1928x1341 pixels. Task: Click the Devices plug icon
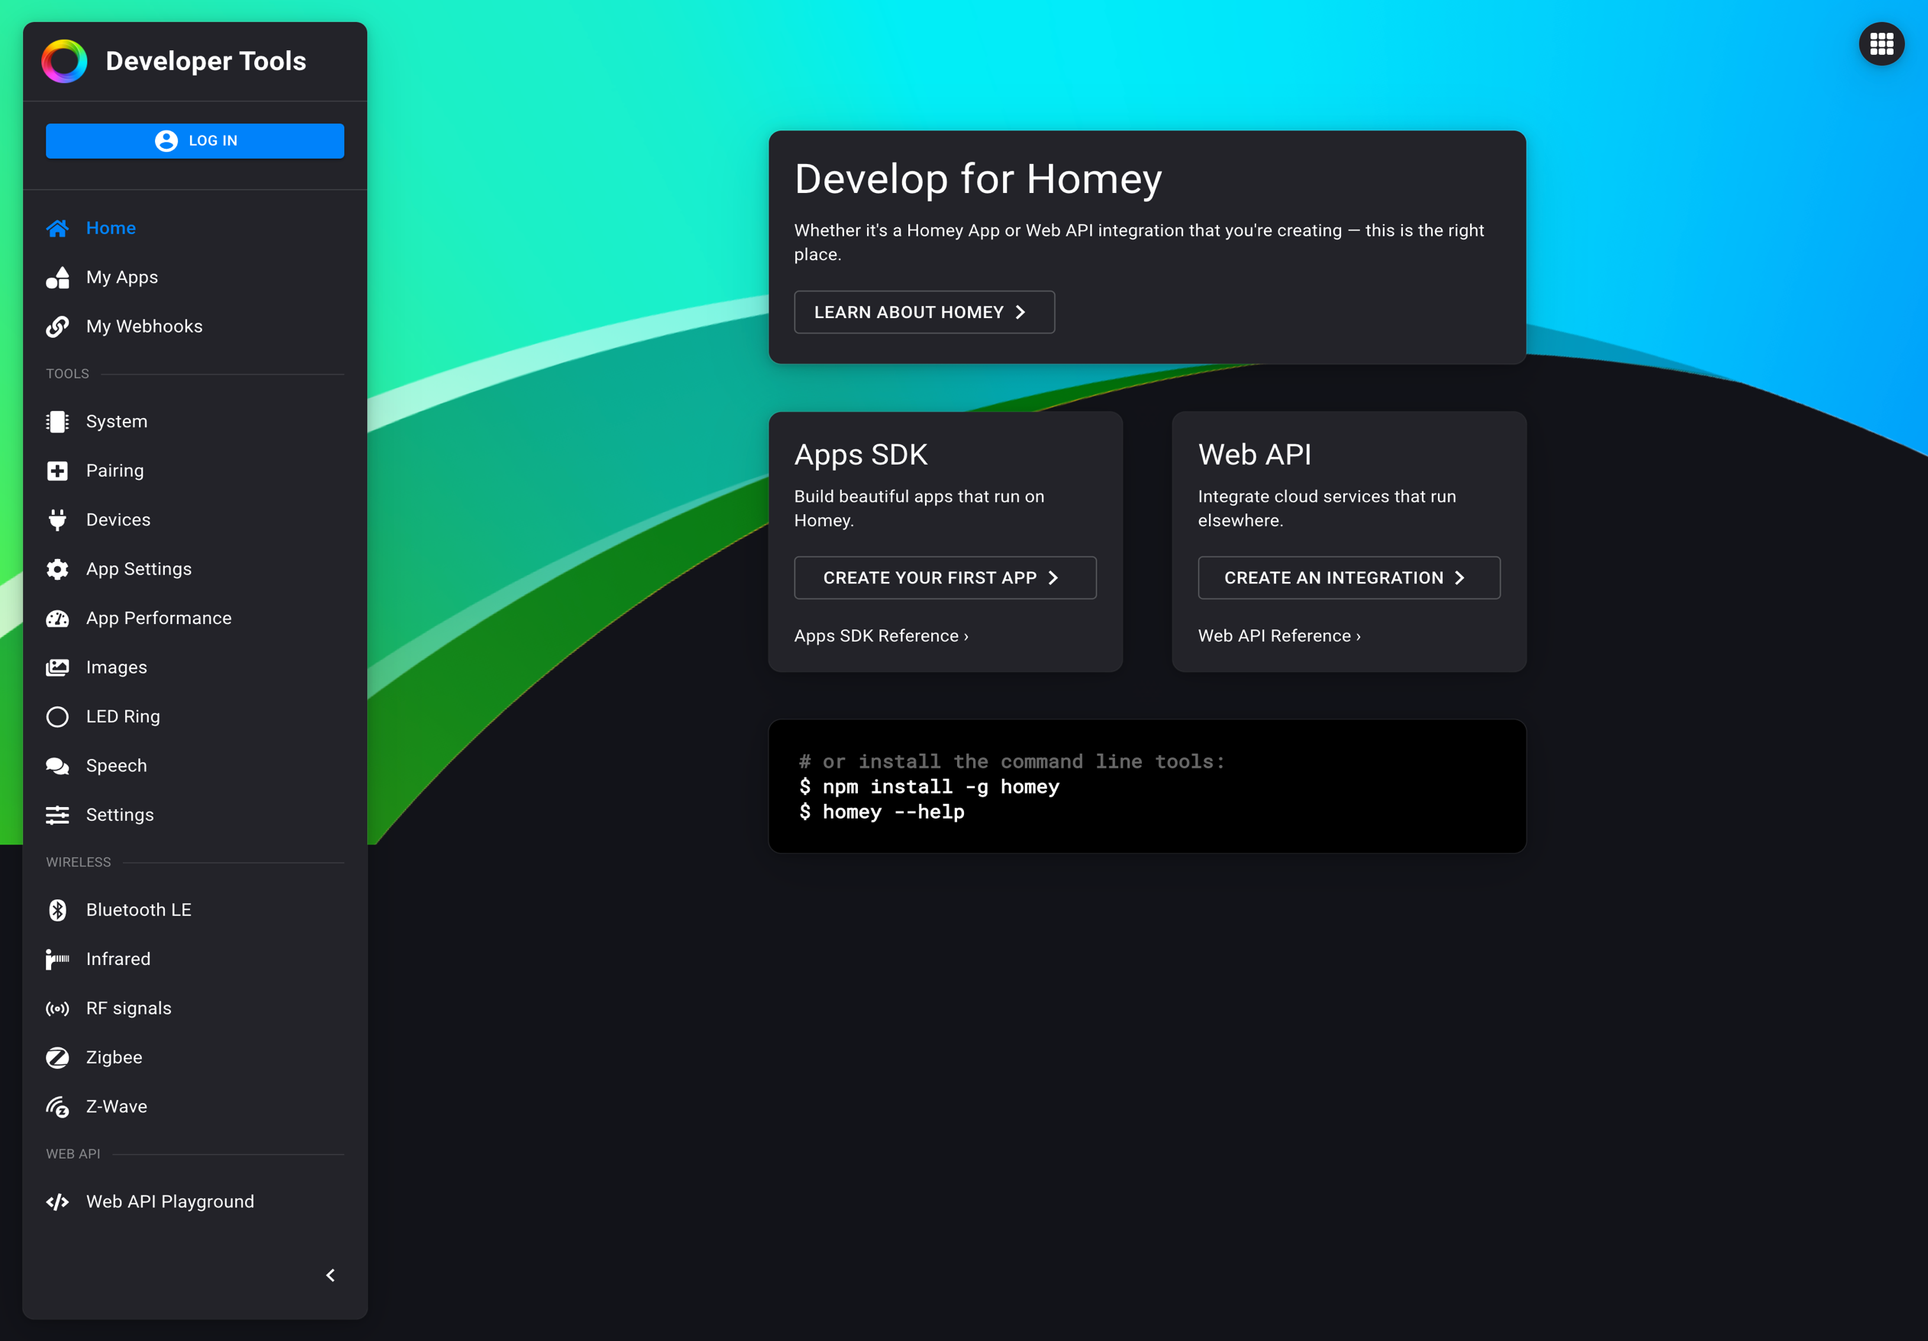[x=57, y=520]
